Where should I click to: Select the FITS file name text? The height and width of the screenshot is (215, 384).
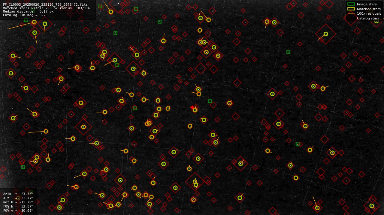click(x=45, y=5)
